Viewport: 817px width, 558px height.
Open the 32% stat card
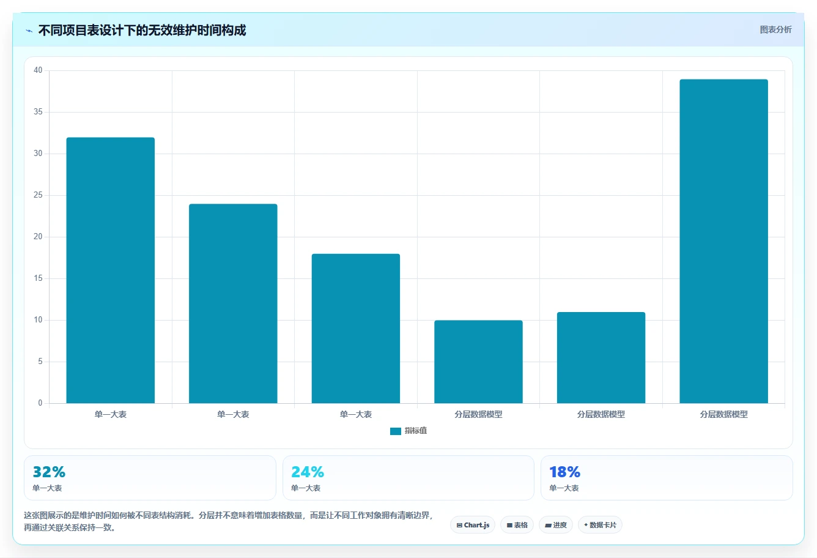coord(150,478)
